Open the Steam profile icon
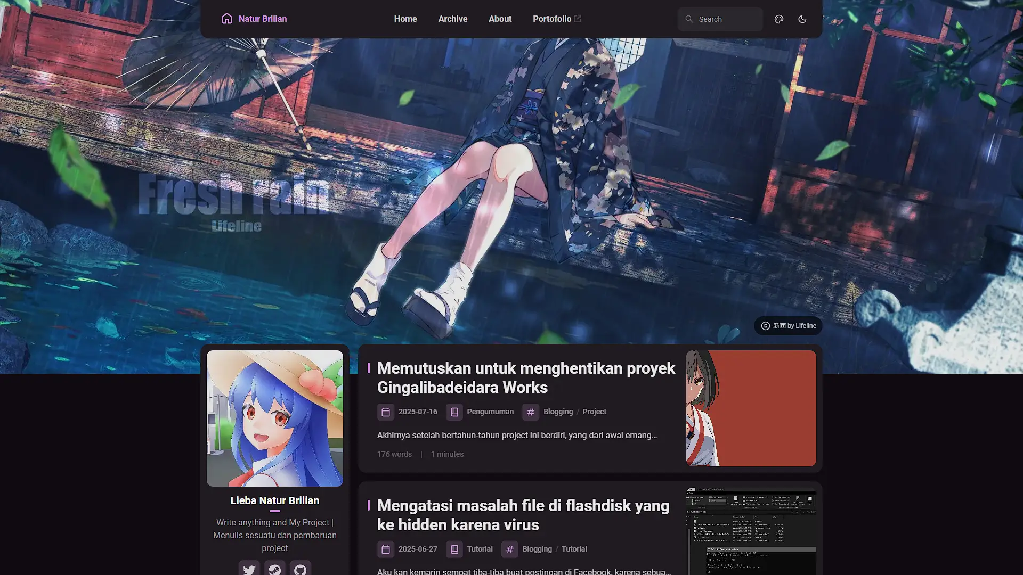 click(x=275, y=569)
